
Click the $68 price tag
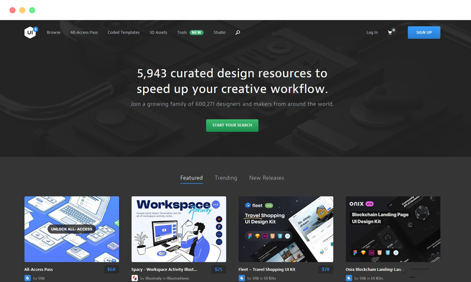click(x=111, y=270)
